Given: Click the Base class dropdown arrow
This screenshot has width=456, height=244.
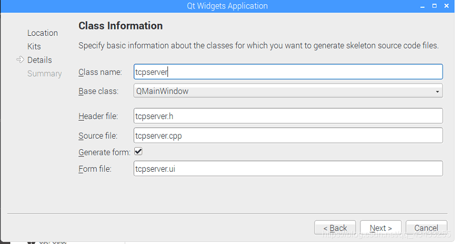Looking at the screenshot, I should tap(437, 92).
